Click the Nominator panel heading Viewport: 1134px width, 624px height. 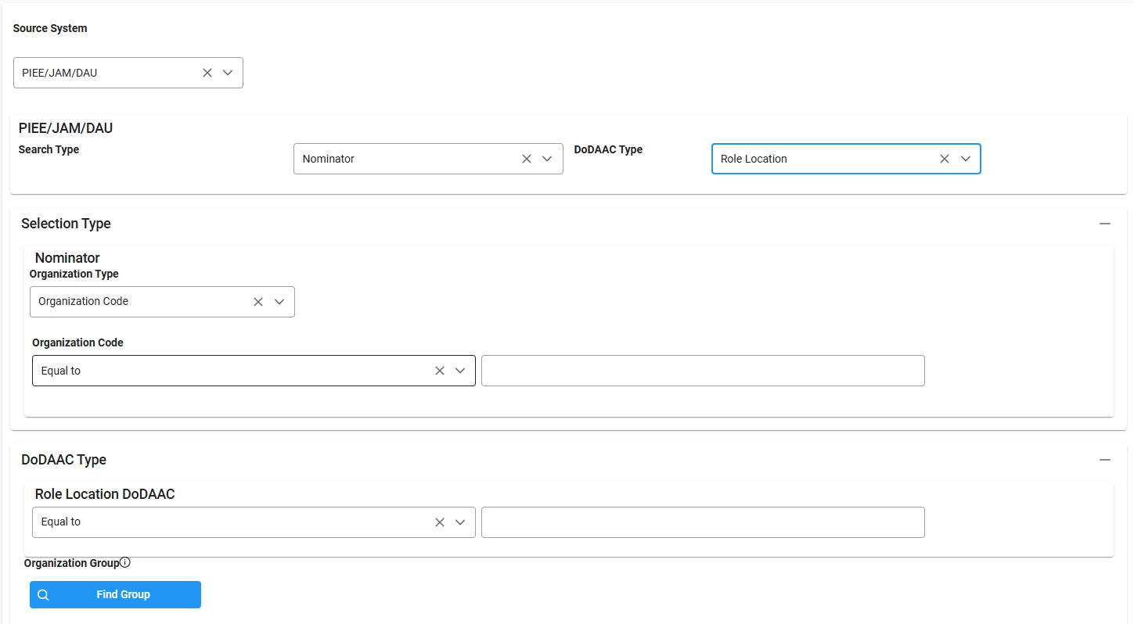point(67,258)
